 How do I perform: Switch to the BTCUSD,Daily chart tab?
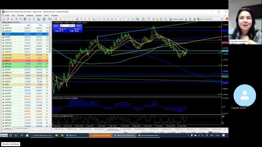[140, 129]
